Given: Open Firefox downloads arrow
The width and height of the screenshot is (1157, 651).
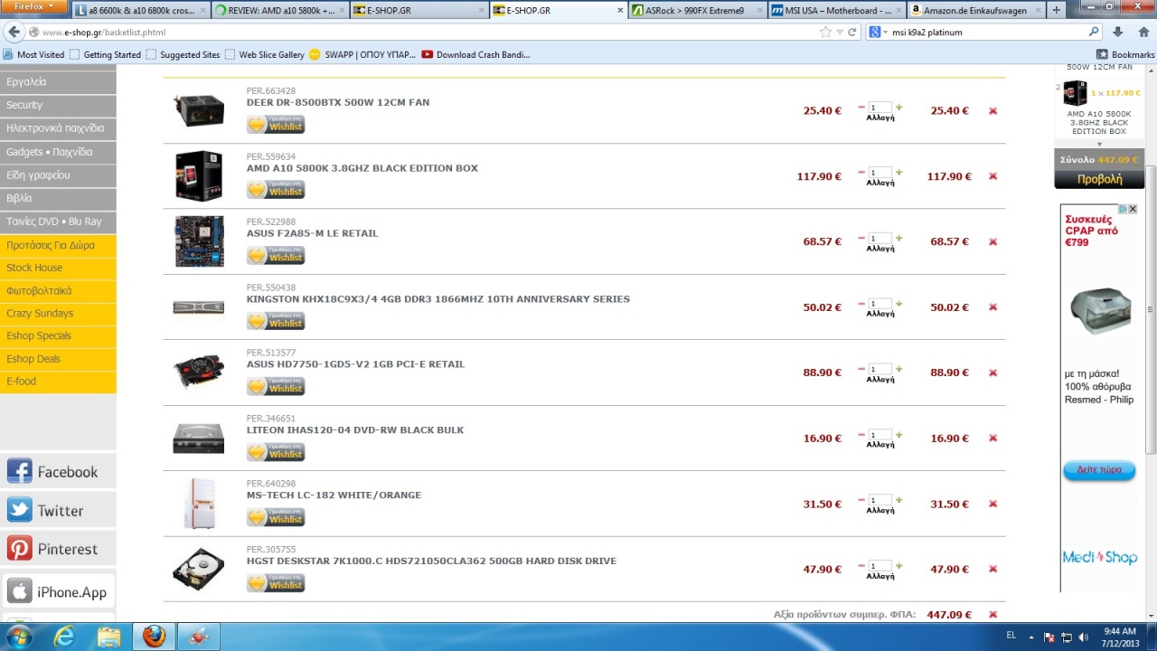Looking at the screenshot, I should pos(1118,32).
